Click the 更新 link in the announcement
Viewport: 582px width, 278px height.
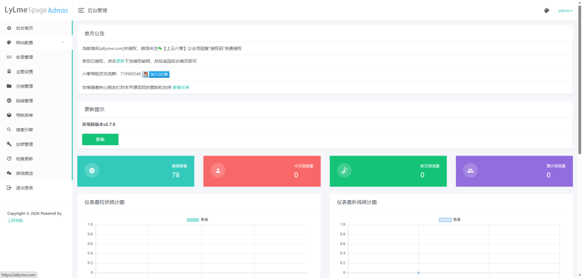click(120, 61)
